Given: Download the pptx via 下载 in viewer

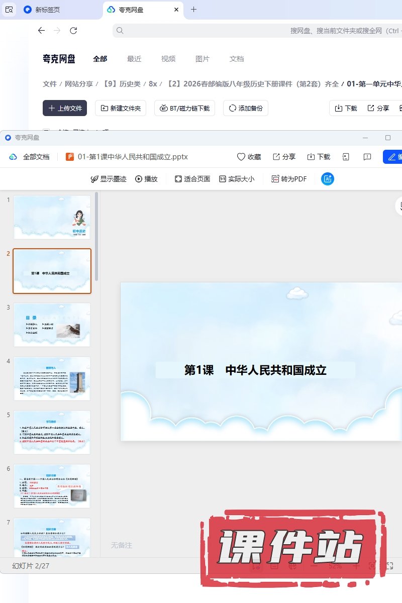Looking at the screenshot, I should click(319, 157).
